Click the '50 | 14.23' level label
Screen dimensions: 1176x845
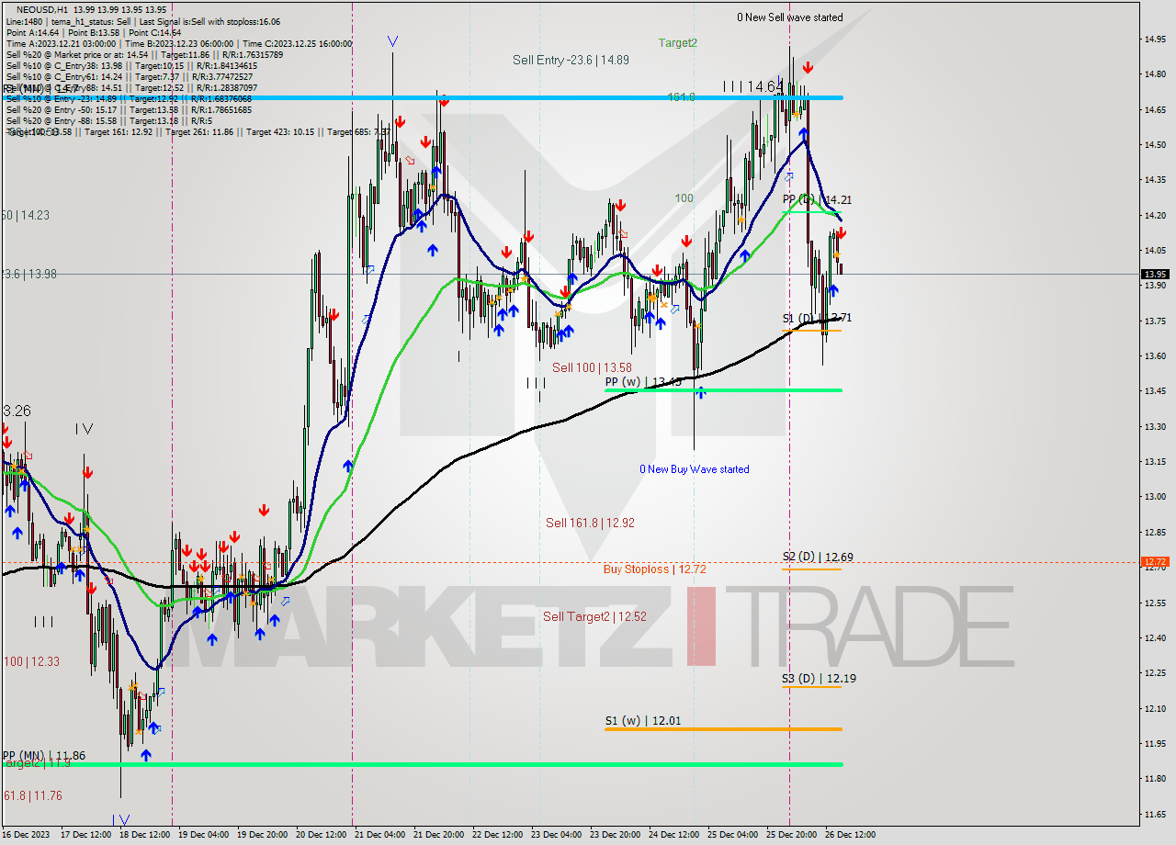[25, 215]
